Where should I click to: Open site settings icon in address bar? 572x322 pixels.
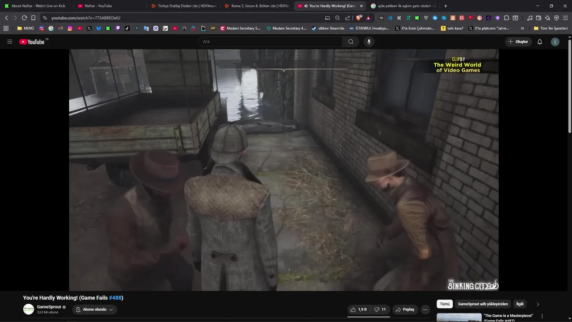(45, 18)
